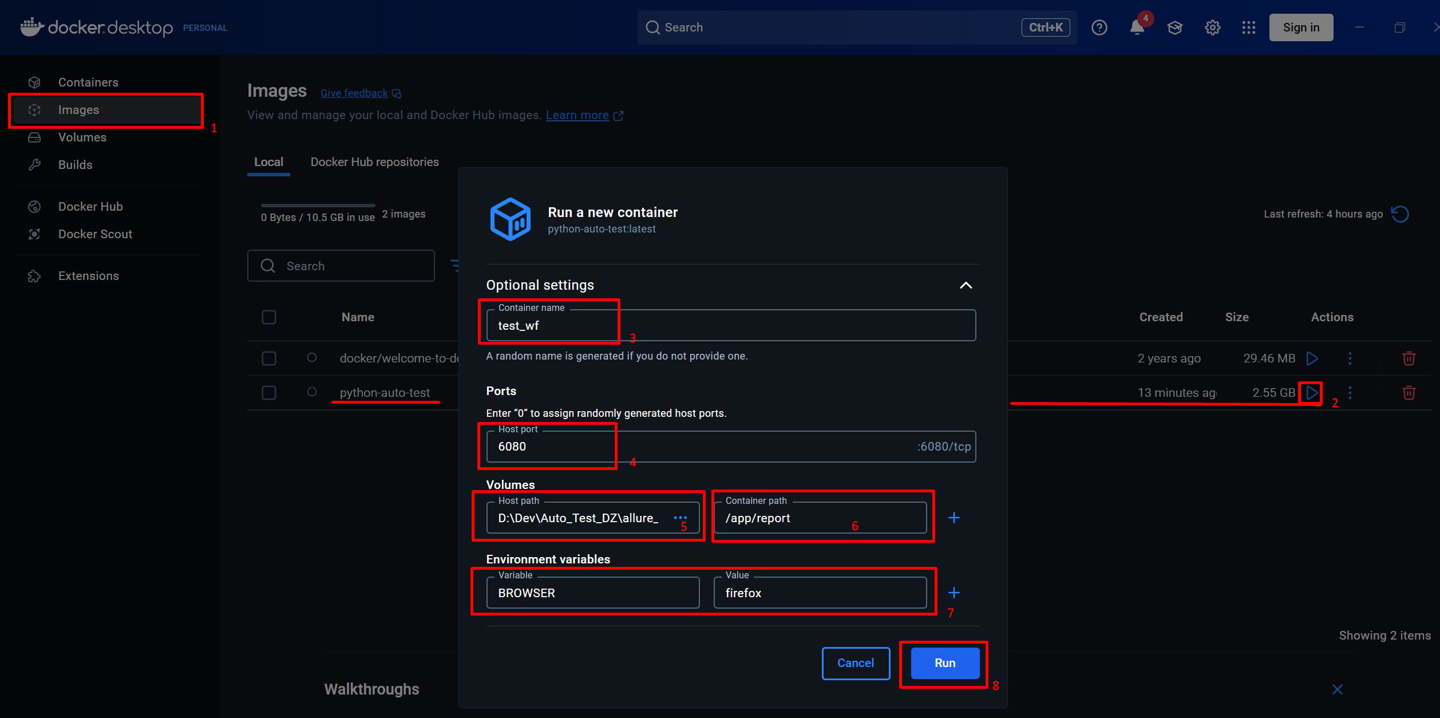Refresh the images list
1440x718 pixels.
click(x=1400, y=214)
